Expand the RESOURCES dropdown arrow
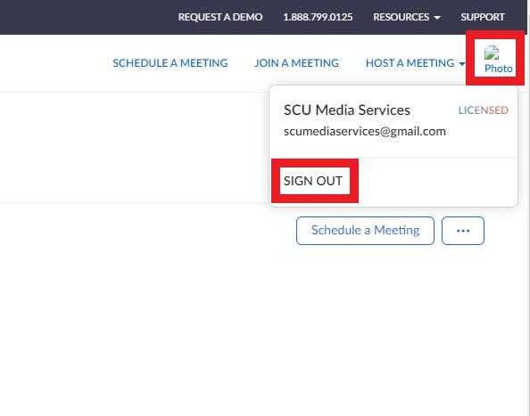The width and height of the screenshot is (530, 416). click(437, 18)
